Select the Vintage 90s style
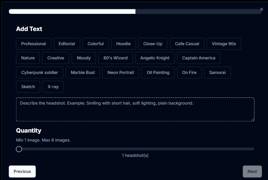Image resolution: width=268 pixels, height=180 pixels. 224,44
